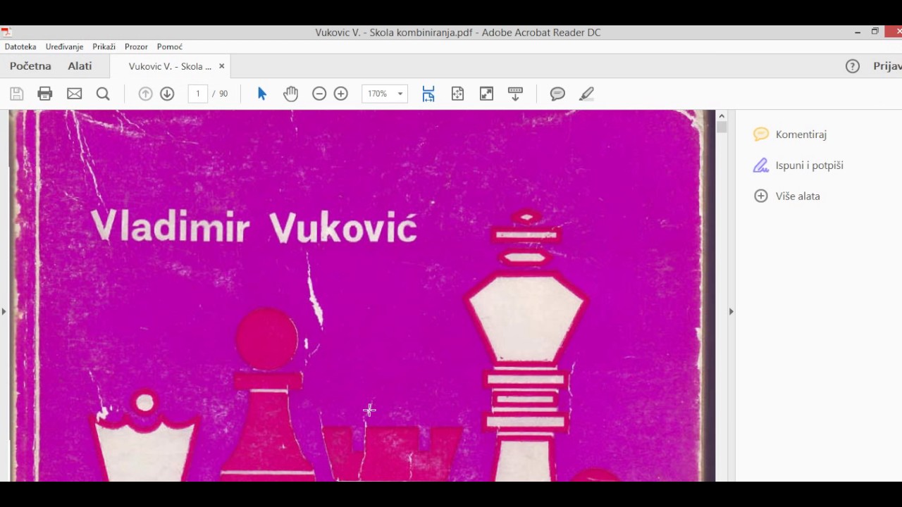Enable fit width scrolling mode icon
902x507 pixels.
click(428, 94)
